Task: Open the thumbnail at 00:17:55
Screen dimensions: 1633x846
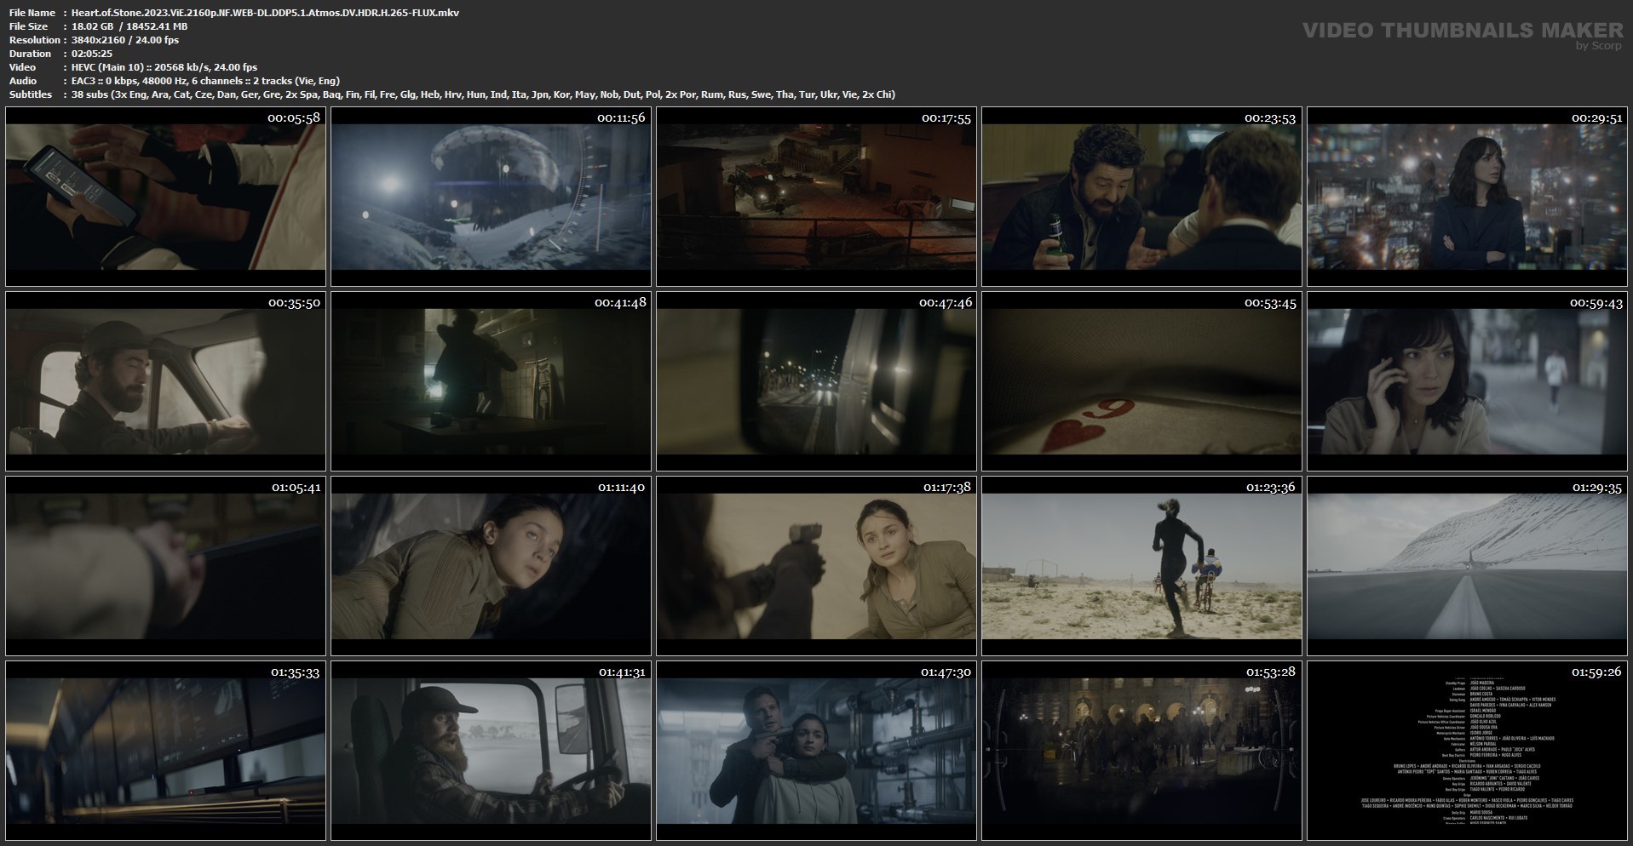Action: [x=816, y=197]
